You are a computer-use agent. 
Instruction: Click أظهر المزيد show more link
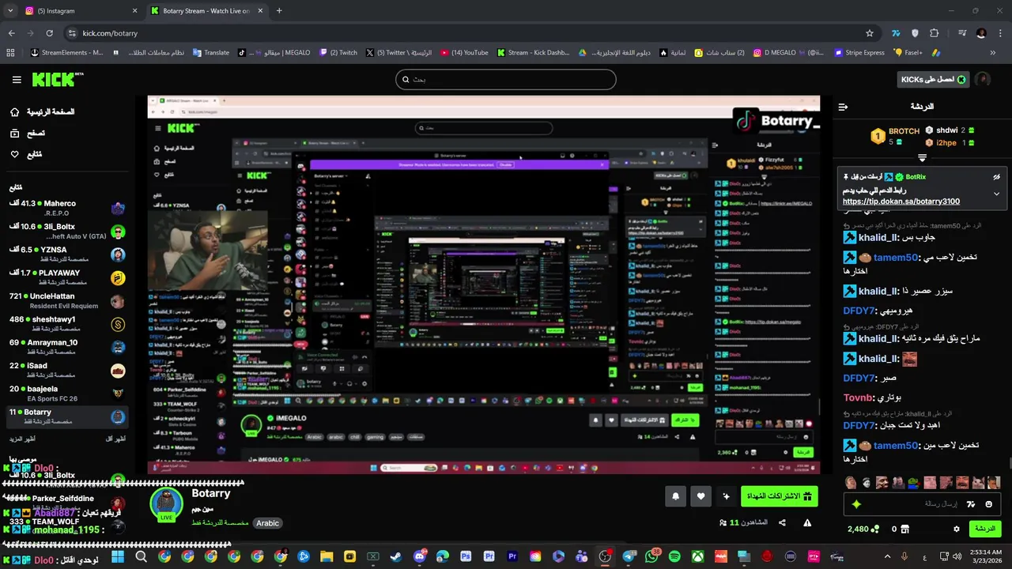(23, 439)
